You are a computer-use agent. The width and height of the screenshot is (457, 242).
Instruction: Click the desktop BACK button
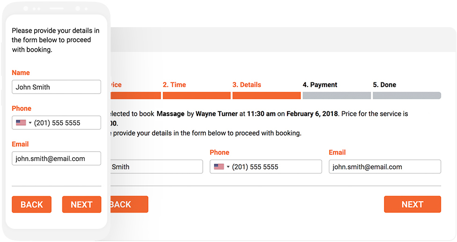[129, 204]
